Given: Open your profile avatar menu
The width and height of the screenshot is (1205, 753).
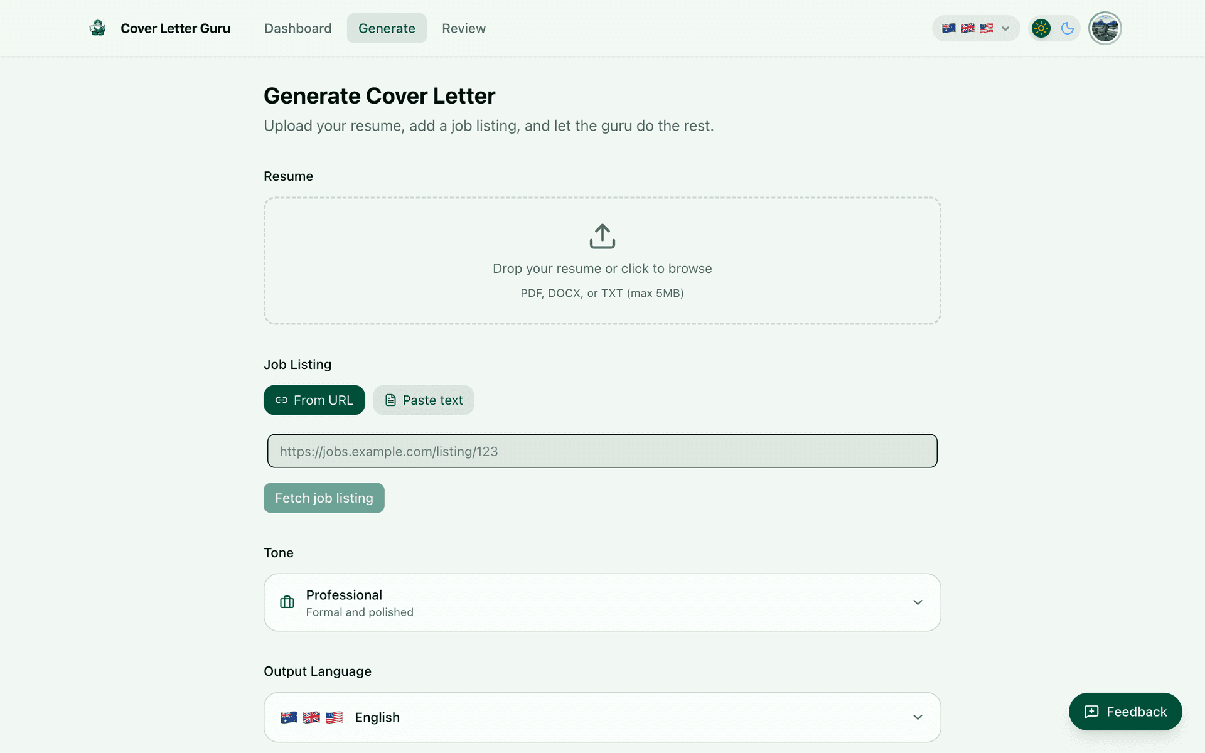Looking at the screenshot, I should tap(1105, 28).
